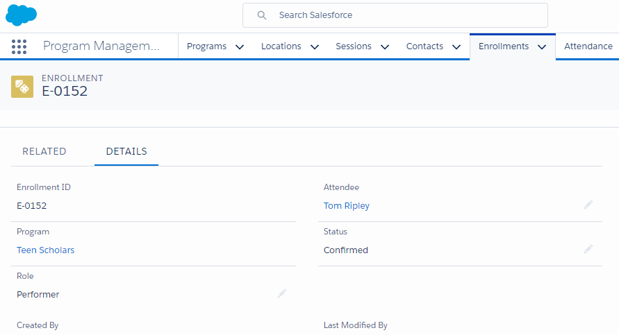Click the Performer role value
The image size is (619, 335).
[38, 294]
